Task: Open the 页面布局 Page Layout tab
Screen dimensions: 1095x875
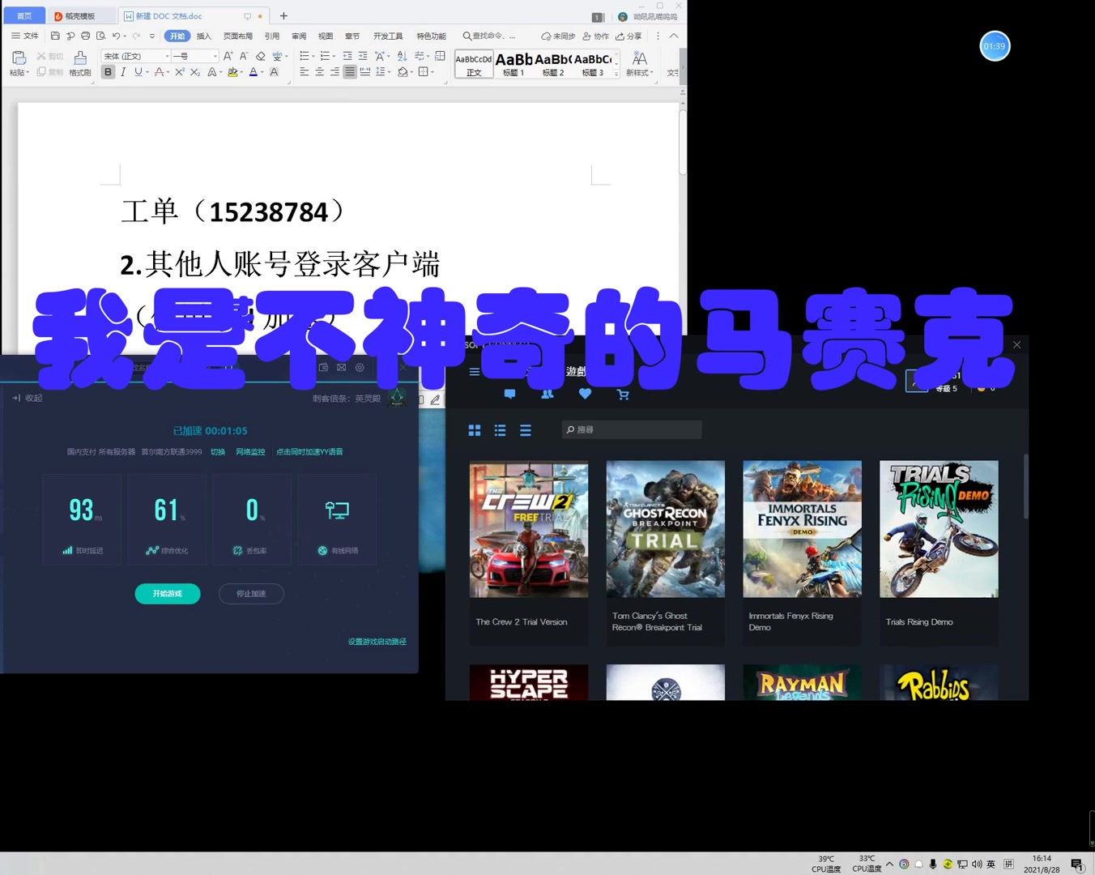Action: [x=238, y=36]
